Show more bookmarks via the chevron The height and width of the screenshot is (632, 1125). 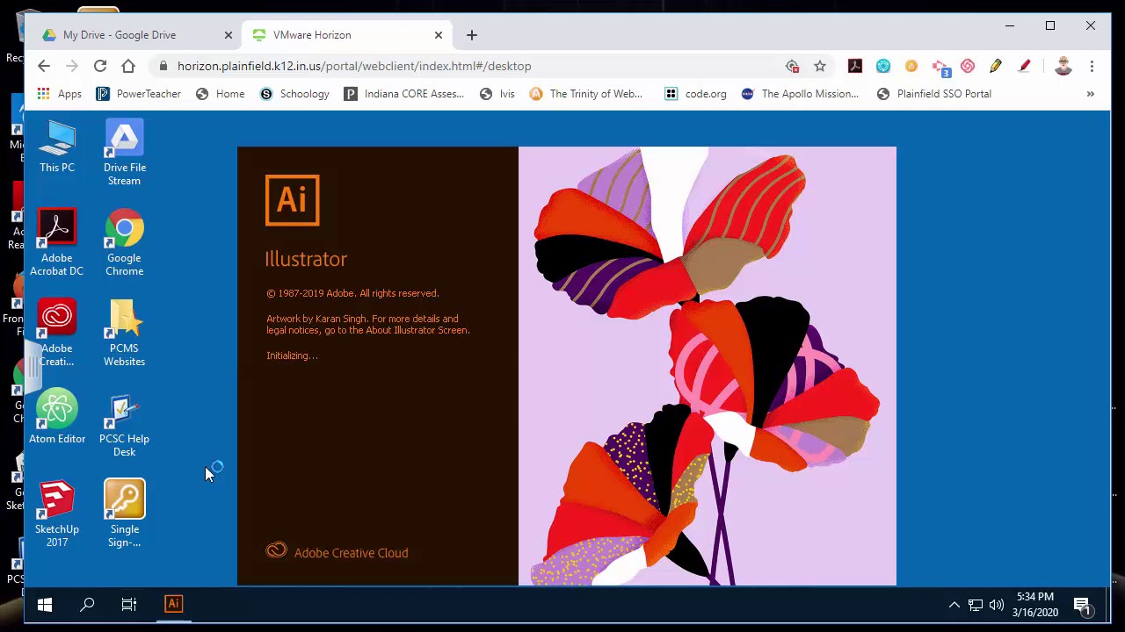tap(1090, 94)
